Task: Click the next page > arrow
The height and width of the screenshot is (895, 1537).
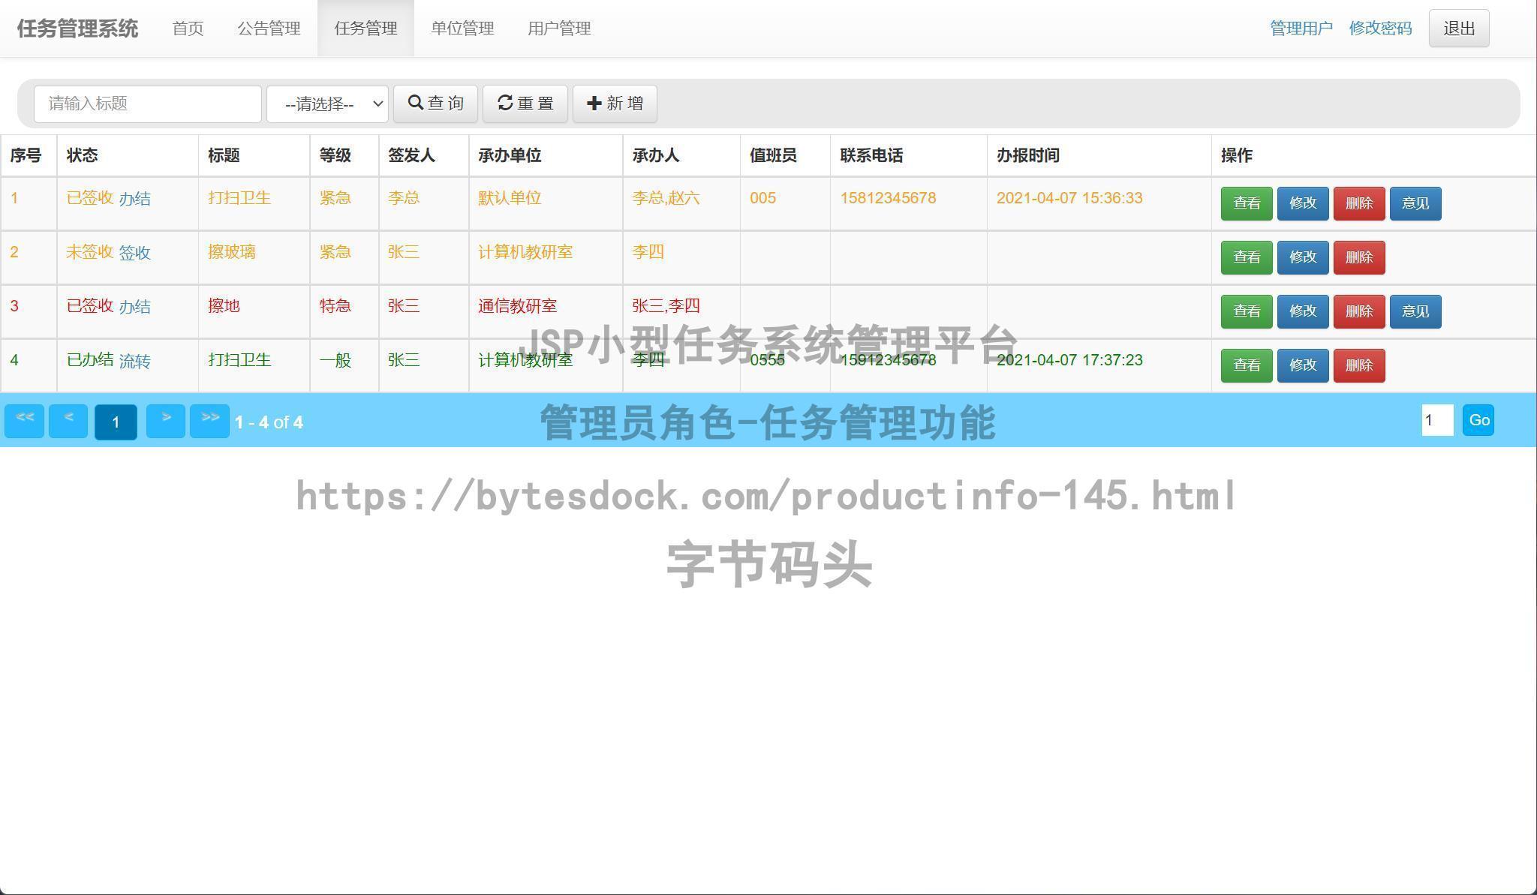Action: [x=166, y=421]
